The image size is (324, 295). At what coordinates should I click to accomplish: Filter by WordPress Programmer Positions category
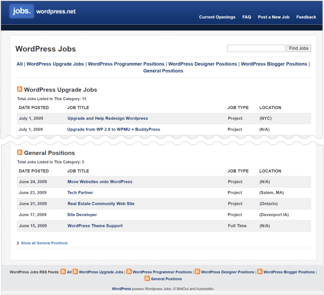[x=126, y=64]
